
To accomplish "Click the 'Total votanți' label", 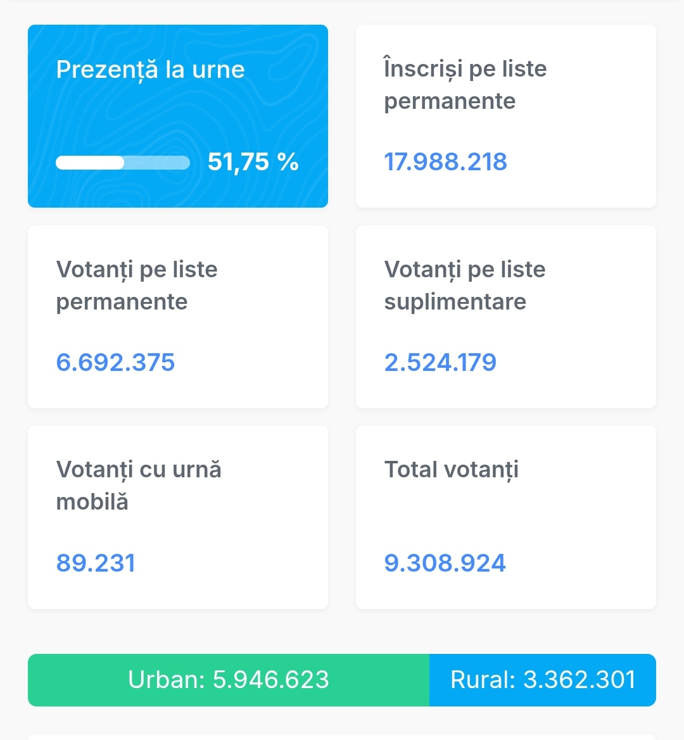I will coord(451,470).
